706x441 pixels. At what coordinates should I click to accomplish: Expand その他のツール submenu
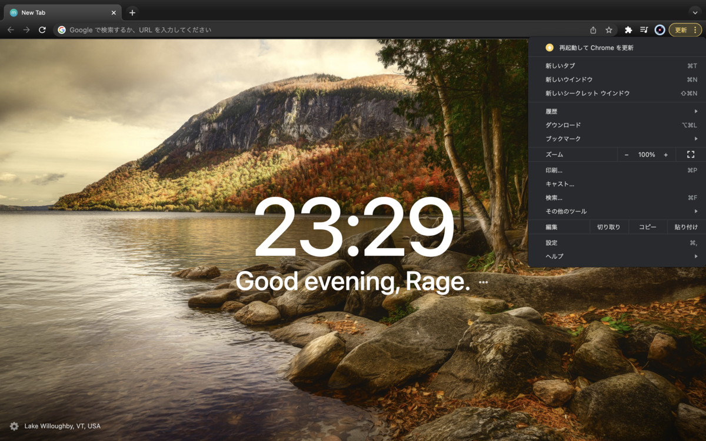tap(617, 211)
